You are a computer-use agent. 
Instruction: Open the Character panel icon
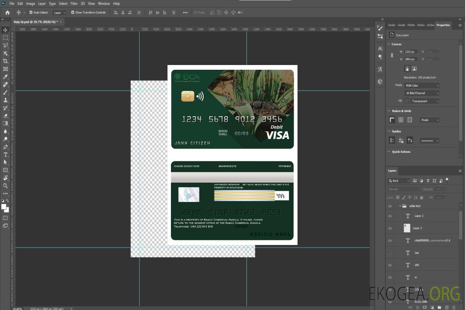pos(380,49)
